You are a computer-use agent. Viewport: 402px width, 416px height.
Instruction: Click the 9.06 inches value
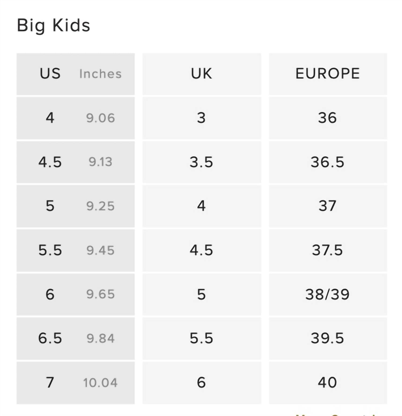point(101,118)
